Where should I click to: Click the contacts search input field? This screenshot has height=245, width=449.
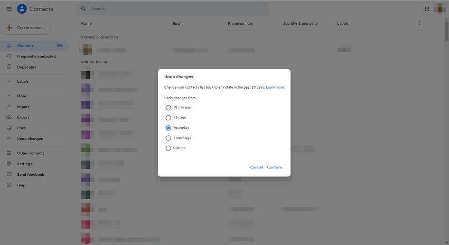click(x=177, y=9)
